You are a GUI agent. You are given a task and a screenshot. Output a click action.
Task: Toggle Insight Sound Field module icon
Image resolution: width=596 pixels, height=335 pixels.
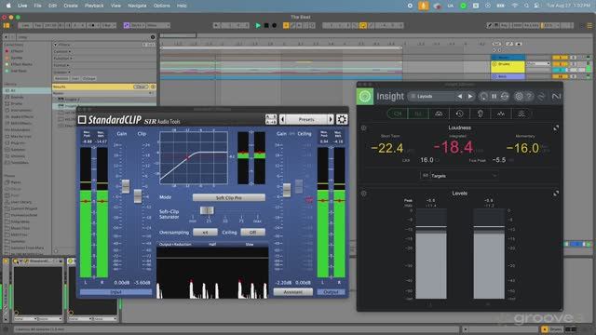[x=439, y=114]
